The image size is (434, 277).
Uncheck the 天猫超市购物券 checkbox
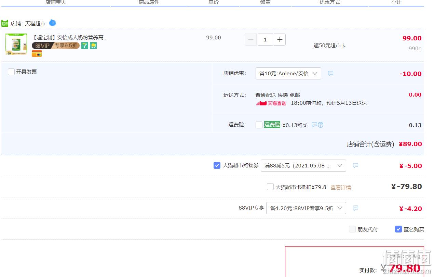(217, 165)
